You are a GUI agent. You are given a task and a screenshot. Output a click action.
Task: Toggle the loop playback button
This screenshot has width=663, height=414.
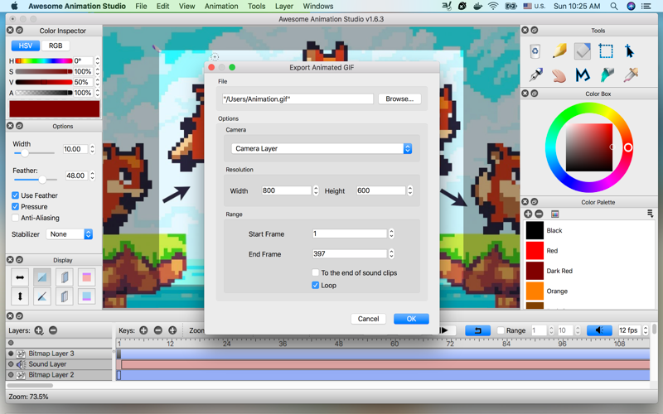[x=478, y=330]
